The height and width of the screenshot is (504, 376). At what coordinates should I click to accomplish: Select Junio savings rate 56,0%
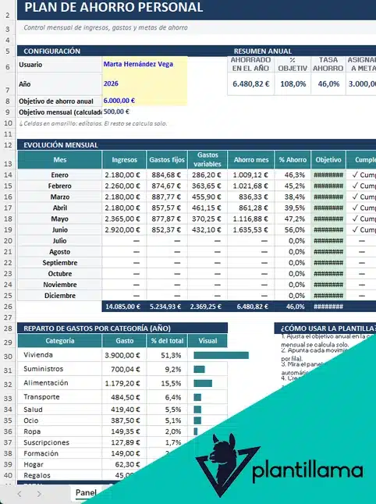pyautogui.click(x=293, y=229)
